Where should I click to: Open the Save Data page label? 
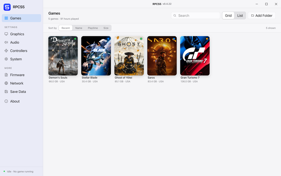point(18,92)
